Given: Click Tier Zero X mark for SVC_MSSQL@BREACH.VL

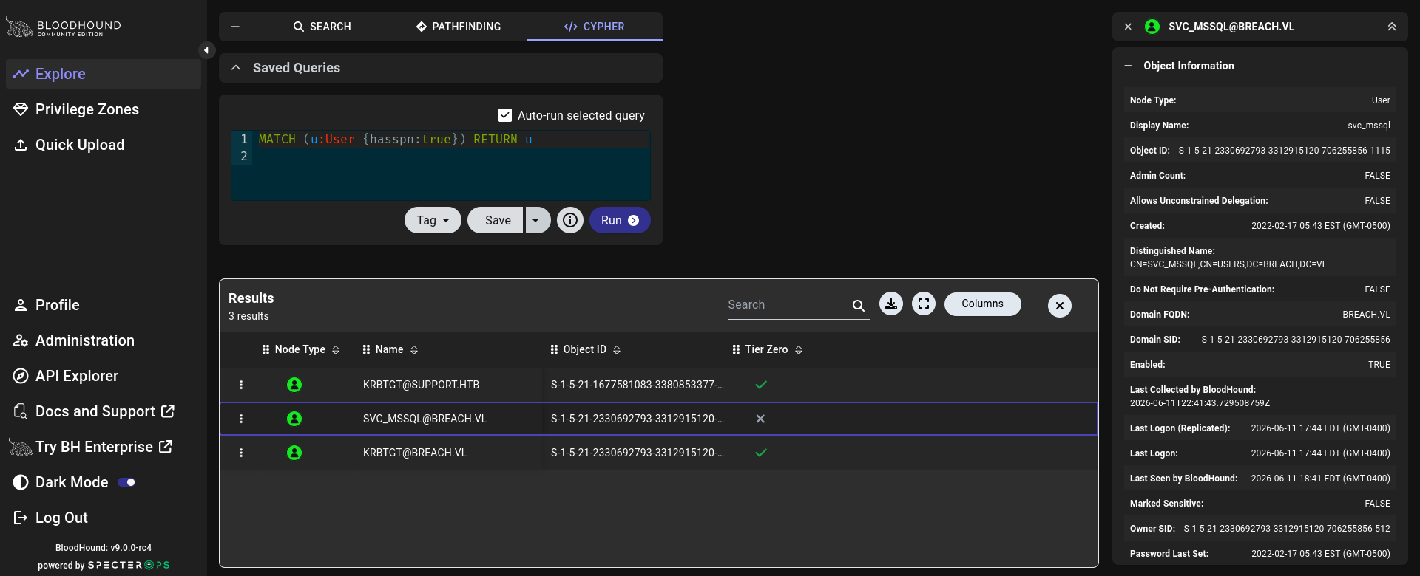Looking at the screenshot, I should 760,419.
